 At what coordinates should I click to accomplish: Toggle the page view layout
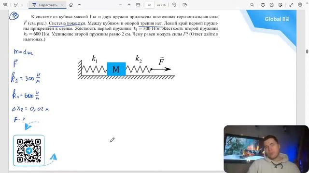tap(184, 5)
